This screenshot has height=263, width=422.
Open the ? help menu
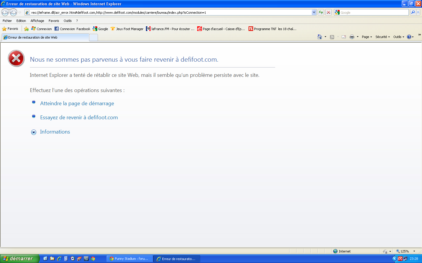77,21
